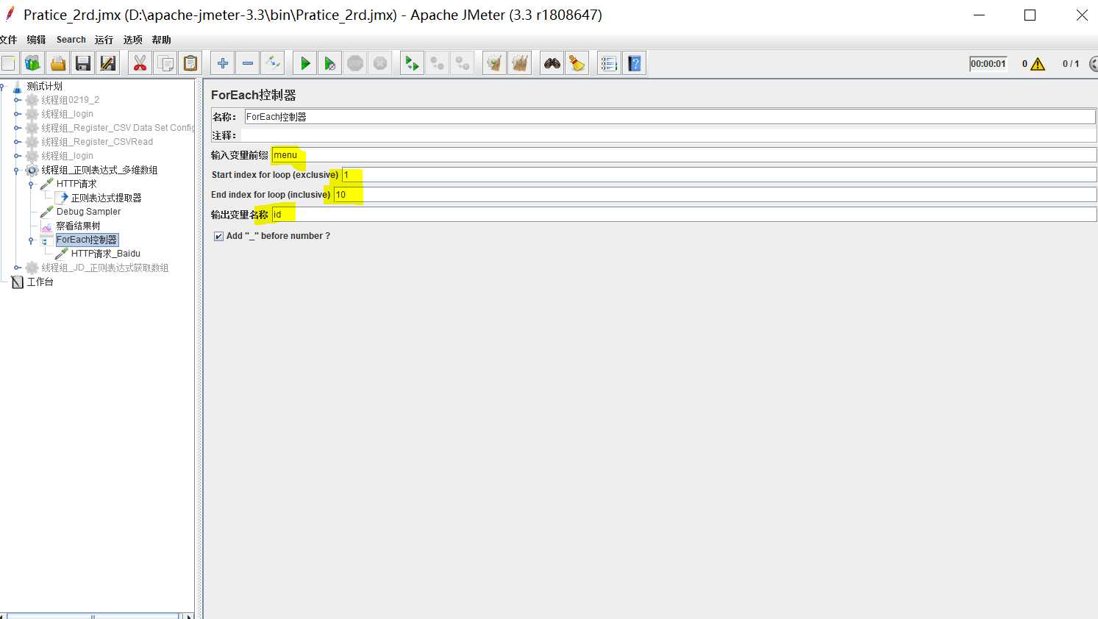Expand 线程组_Register_CSVRead node handle

click(17, 142)
